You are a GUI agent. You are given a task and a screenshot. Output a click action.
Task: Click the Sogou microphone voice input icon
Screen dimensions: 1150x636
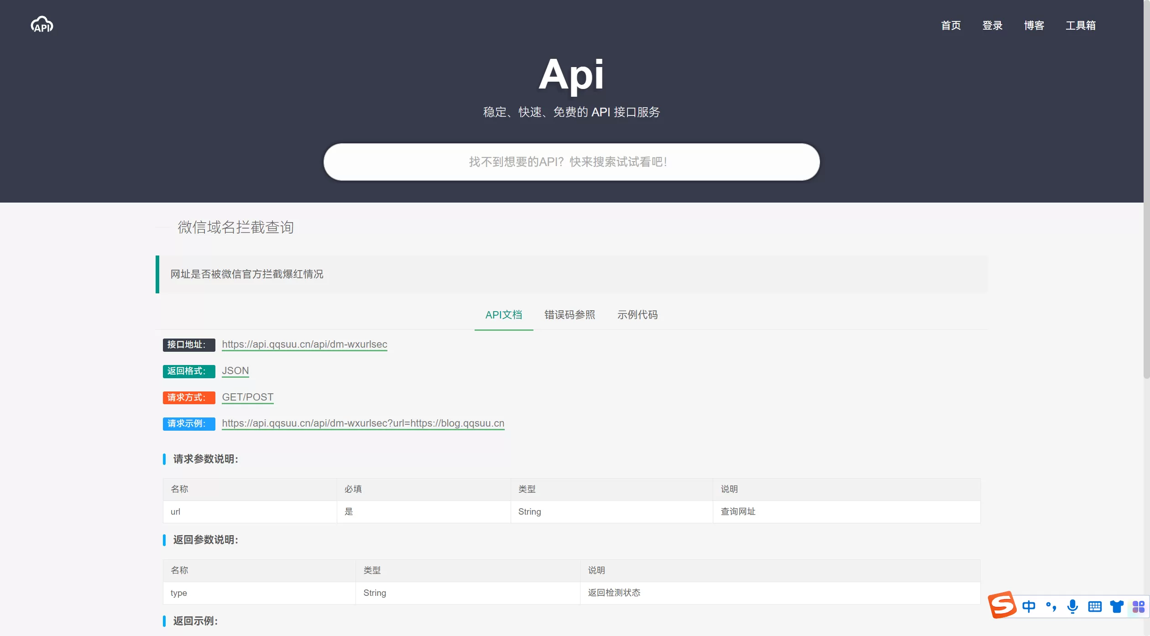click(1073, 606)
